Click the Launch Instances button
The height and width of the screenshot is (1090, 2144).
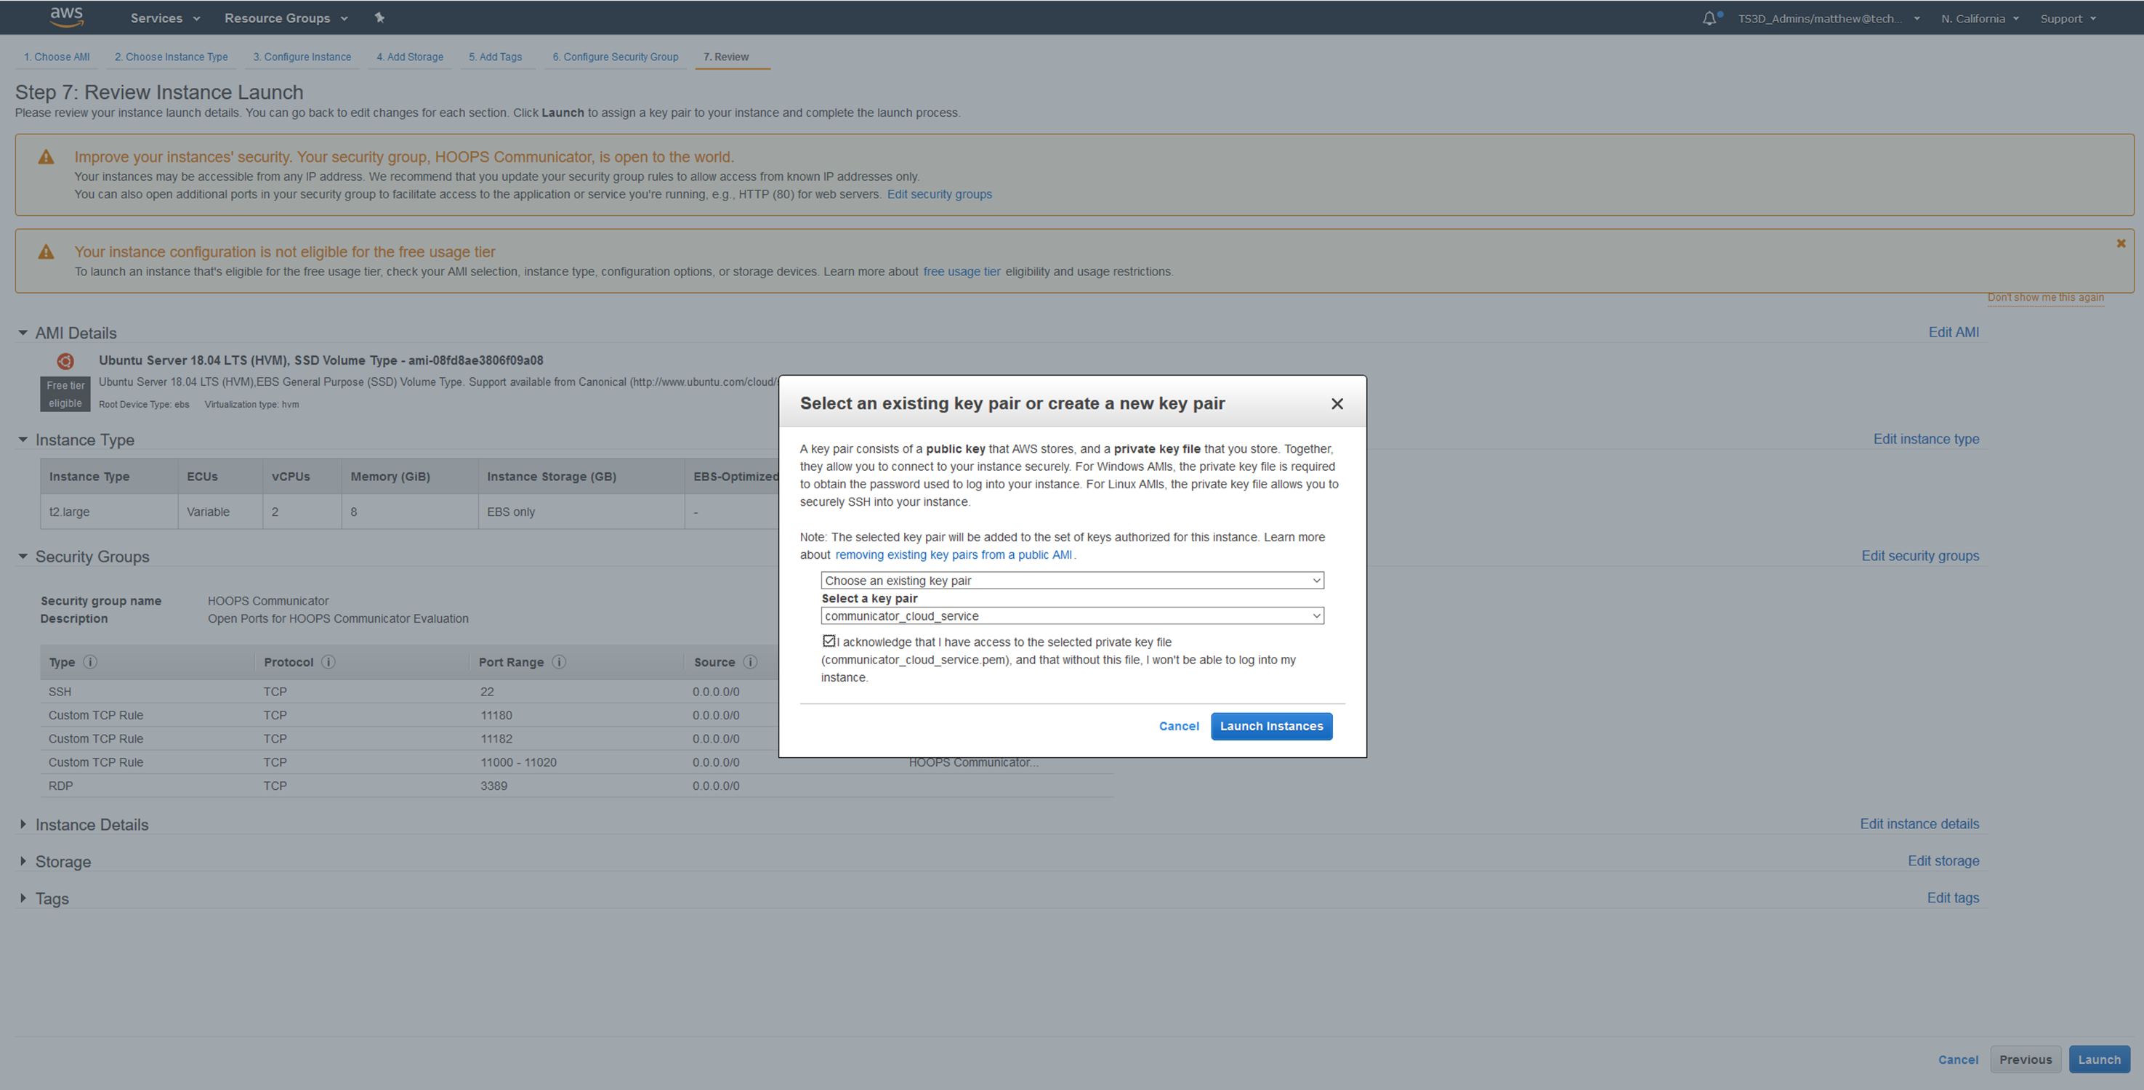click(x=1271, y=725)
